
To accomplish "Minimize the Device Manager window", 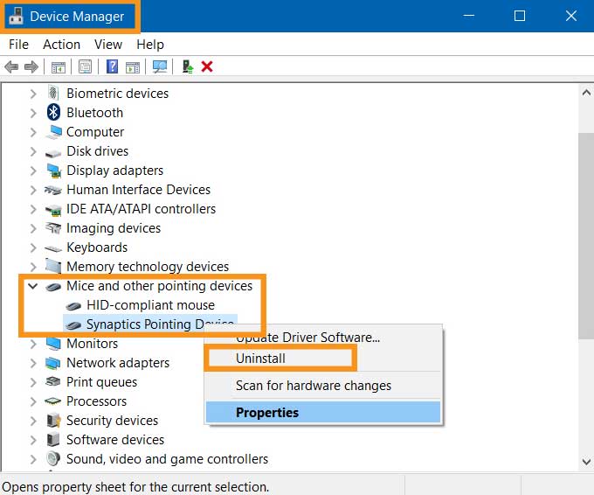I will point(468,16).
